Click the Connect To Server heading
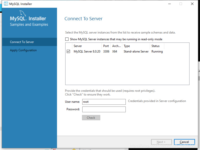Viewport: 200px width, 150px height. [x=83, y=18]
